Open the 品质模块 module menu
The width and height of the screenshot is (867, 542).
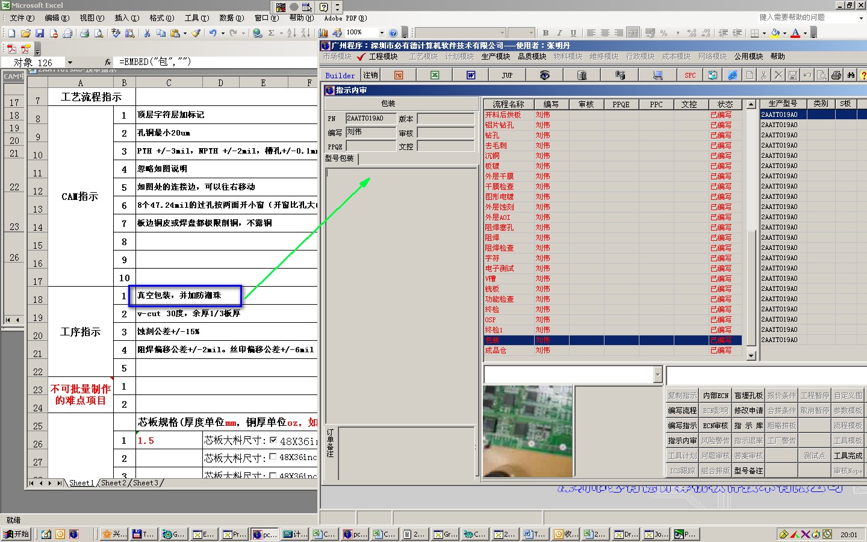pos(532,57)
